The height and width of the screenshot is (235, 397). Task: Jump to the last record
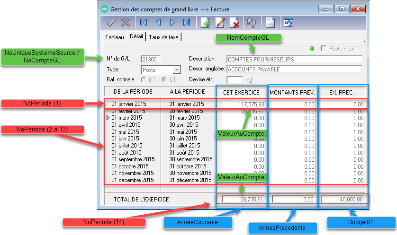[x=187, y=22]
